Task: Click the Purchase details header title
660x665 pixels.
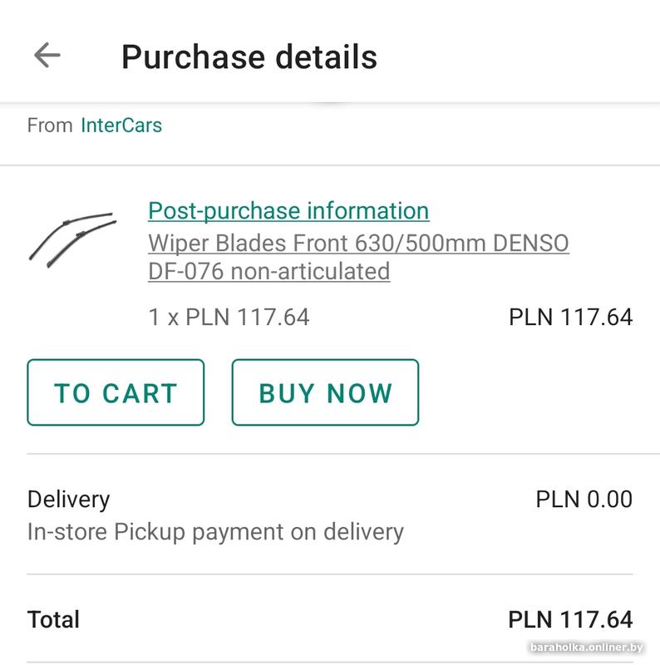Action: pyautogui.click(x=249, y=57)
